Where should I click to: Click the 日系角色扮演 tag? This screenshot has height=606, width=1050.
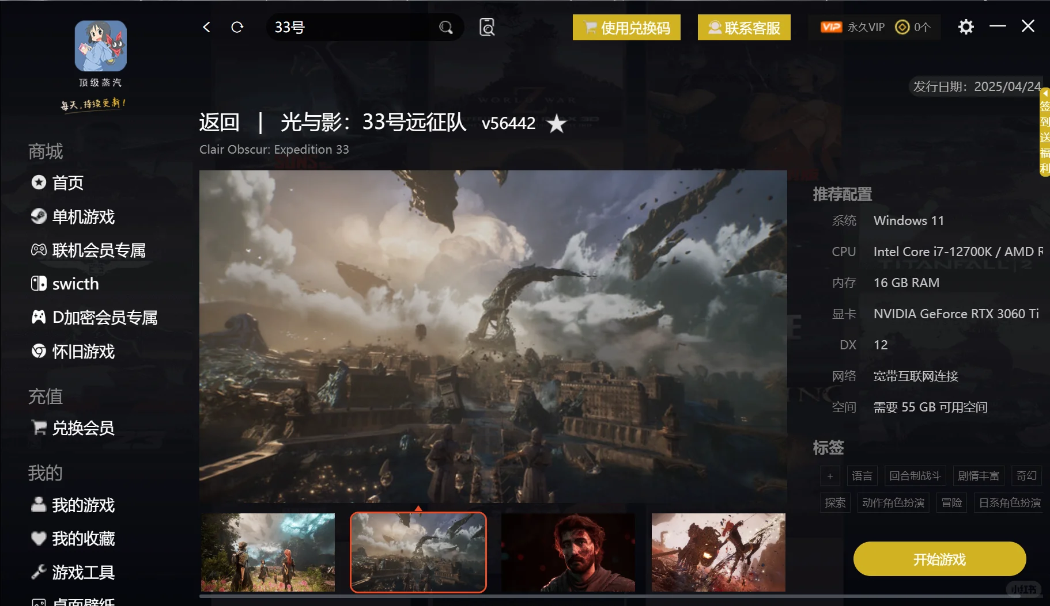tap(1010, 503)
